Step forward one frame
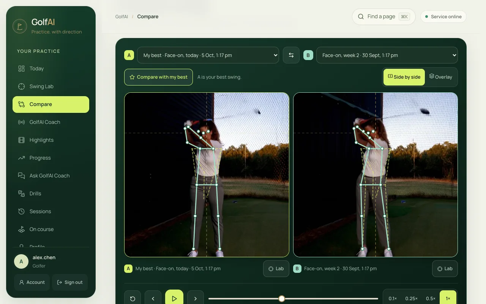 point(196,299)
